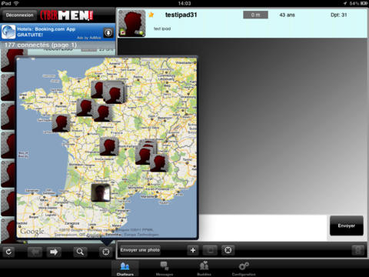Tap the '0 m' distance badge
Viewport: 369px width, 277px height.
255,15
